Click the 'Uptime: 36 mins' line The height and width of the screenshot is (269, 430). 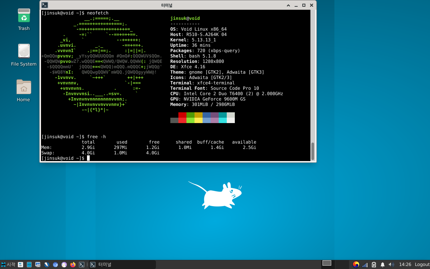(x=190, y=45)
